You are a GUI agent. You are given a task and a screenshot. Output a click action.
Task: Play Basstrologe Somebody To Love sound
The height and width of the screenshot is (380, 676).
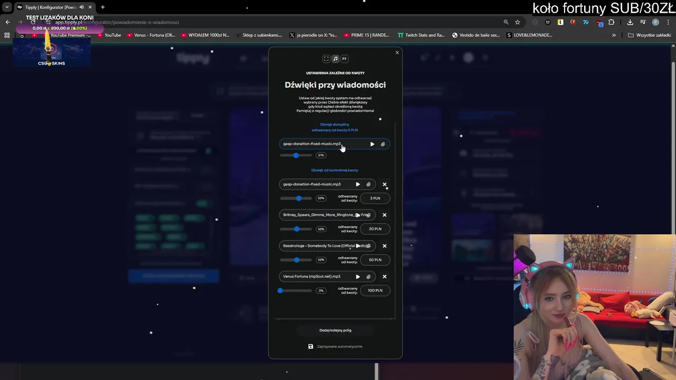point(358,246)
